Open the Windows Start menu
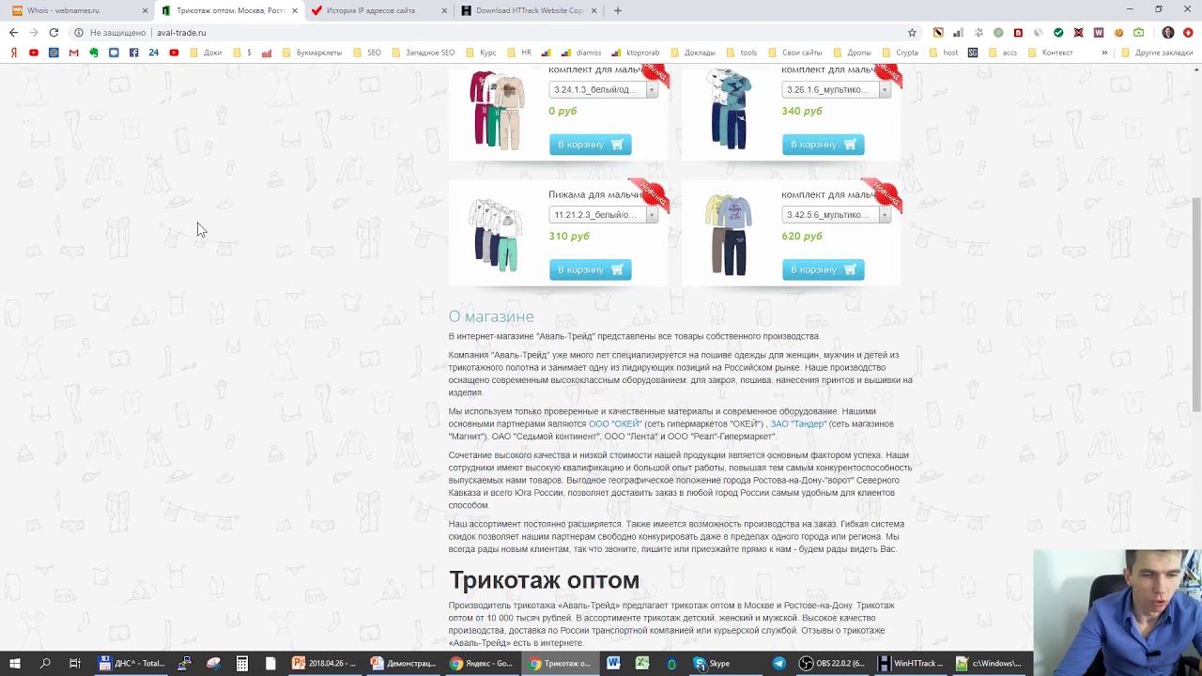The width and height of the screenshot is (1202, 676). [14, 663]
